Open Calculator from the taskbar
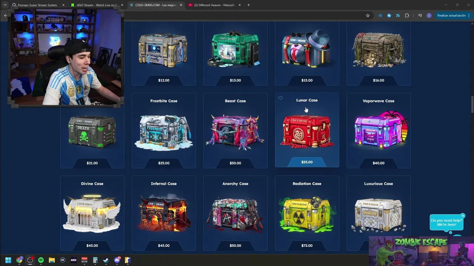The image size is (474, 266). [95, 260]
